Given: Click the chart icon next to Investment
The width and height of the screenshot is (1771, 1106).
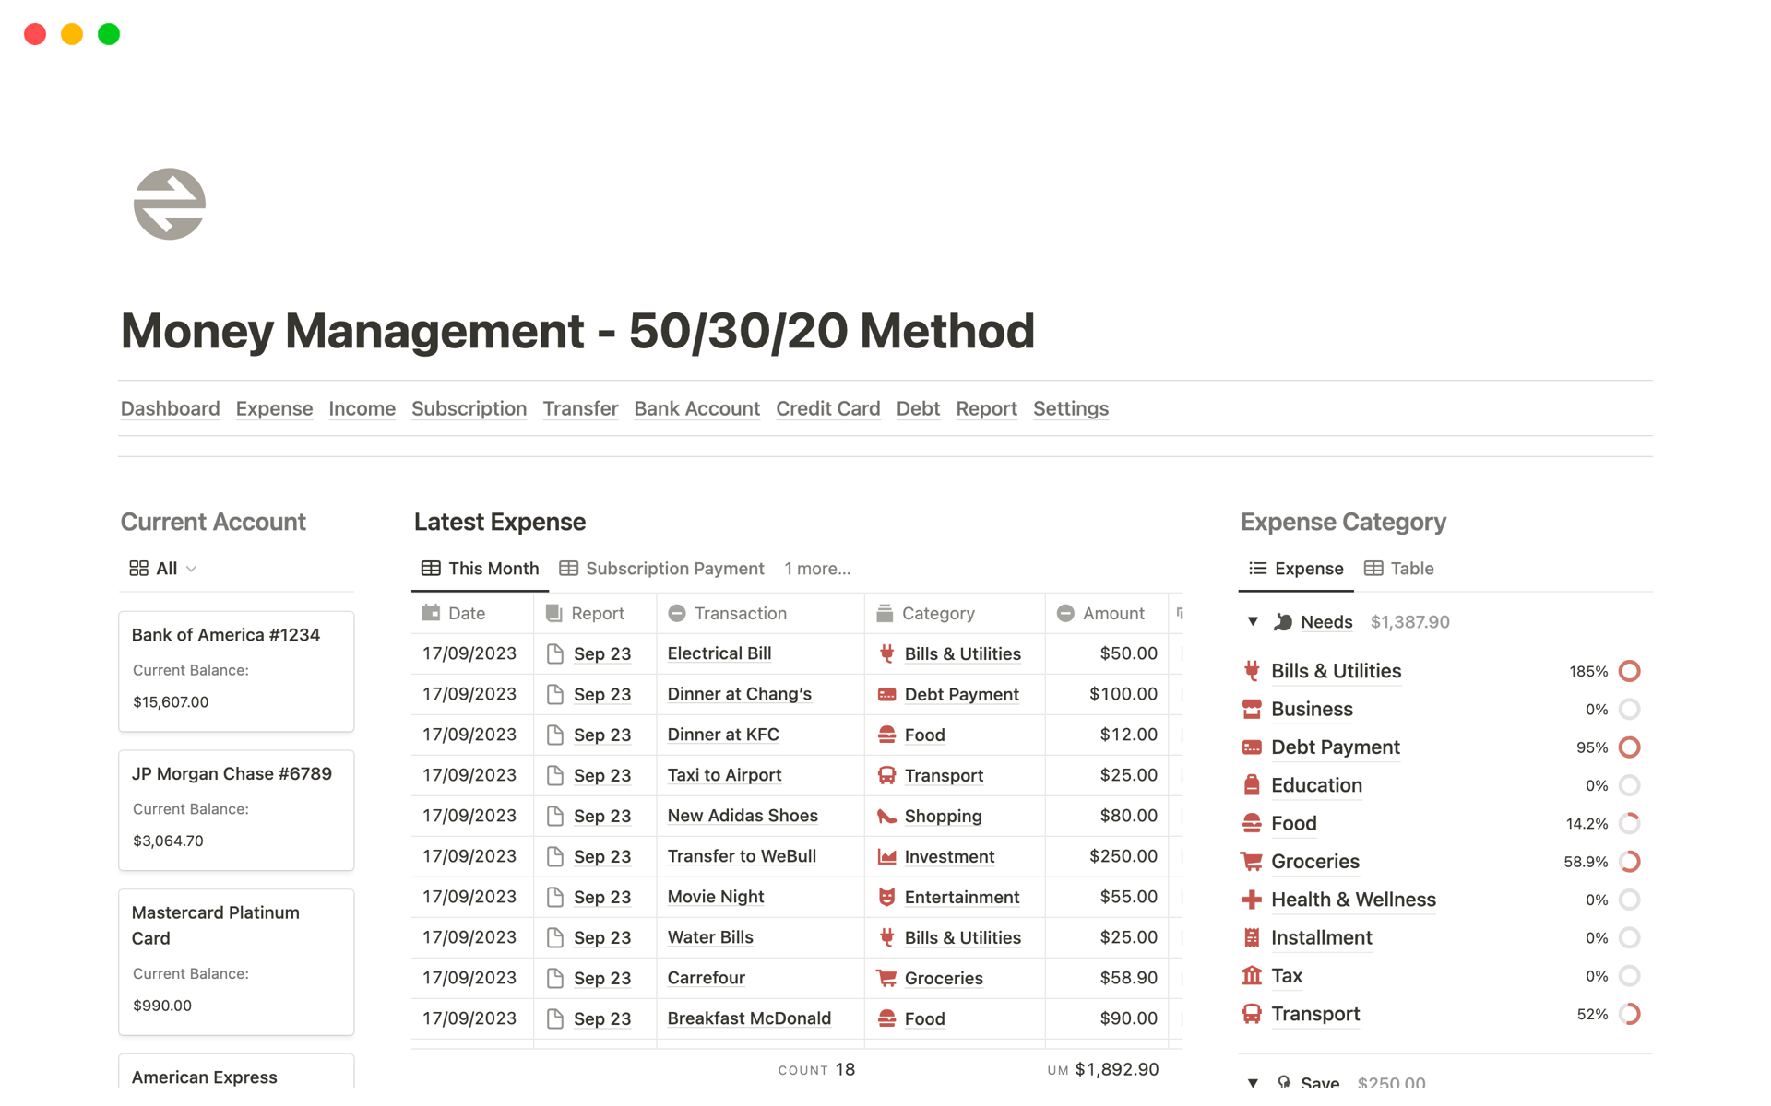Looking at the screenshot, I should pos(886,856).
